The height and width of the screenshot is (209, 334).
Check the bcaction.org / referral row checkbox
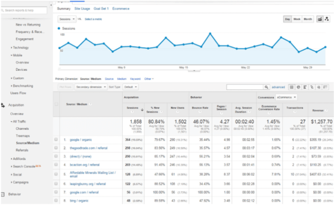[x=56, y=165]
